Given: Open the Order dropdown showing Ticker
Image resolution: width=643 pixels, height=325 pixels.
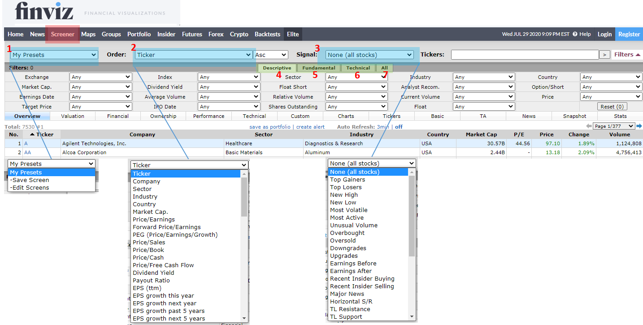Looking at the screenshot, I should (194, 55).
